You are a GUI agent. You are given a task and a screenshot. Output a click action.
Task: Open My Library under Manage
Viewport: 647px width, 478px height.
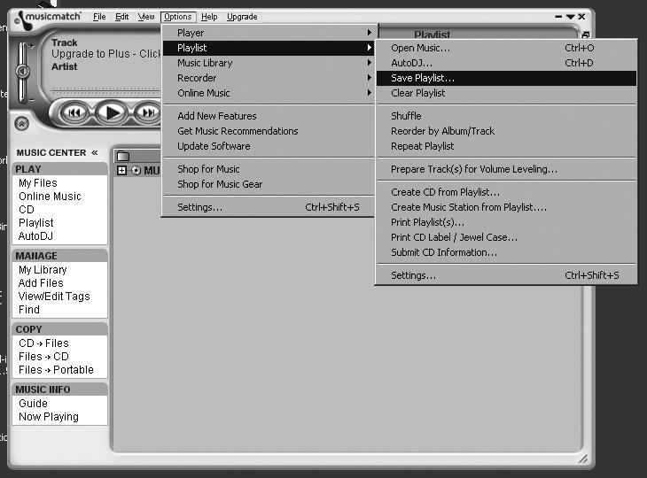click(43, 270)
